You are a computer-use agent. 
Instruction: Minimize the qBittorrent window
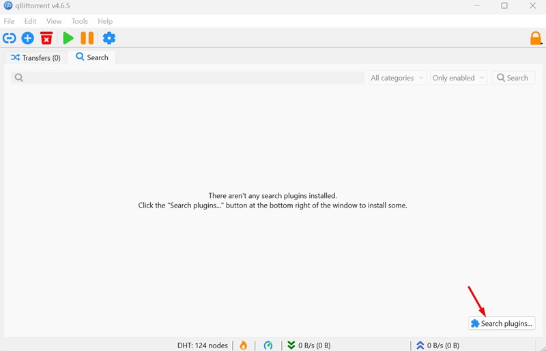click(476, 5)
